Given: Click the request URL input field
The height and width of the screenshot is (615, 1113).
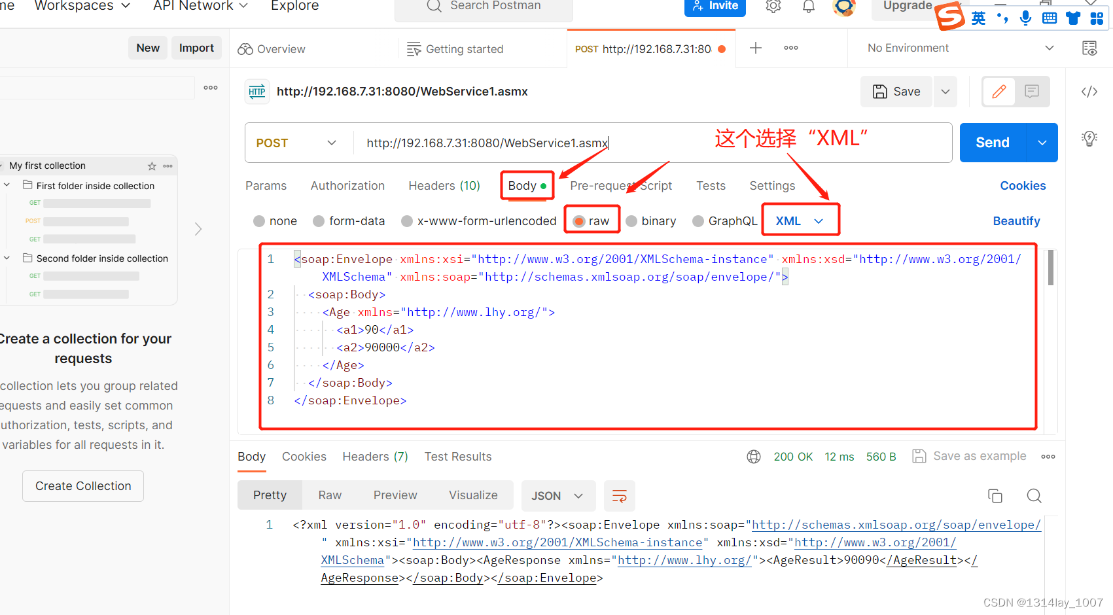Looking at the screenshot, I should 652,143.
